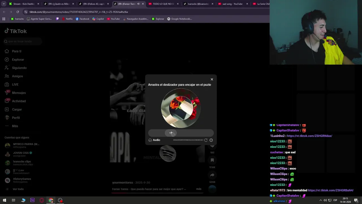This screenshot has width=362, height=204.
Task: Open Amigos page
Action: click(14, 76)
